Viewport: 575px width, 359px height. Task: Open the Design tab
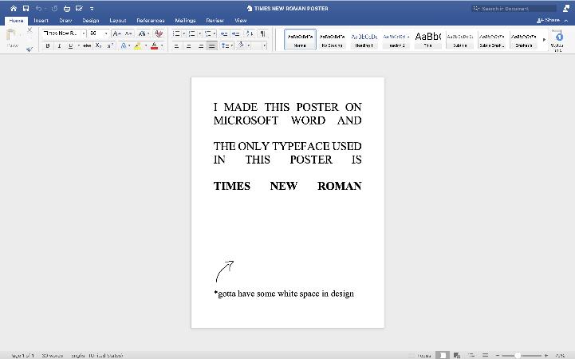[91, 21]
